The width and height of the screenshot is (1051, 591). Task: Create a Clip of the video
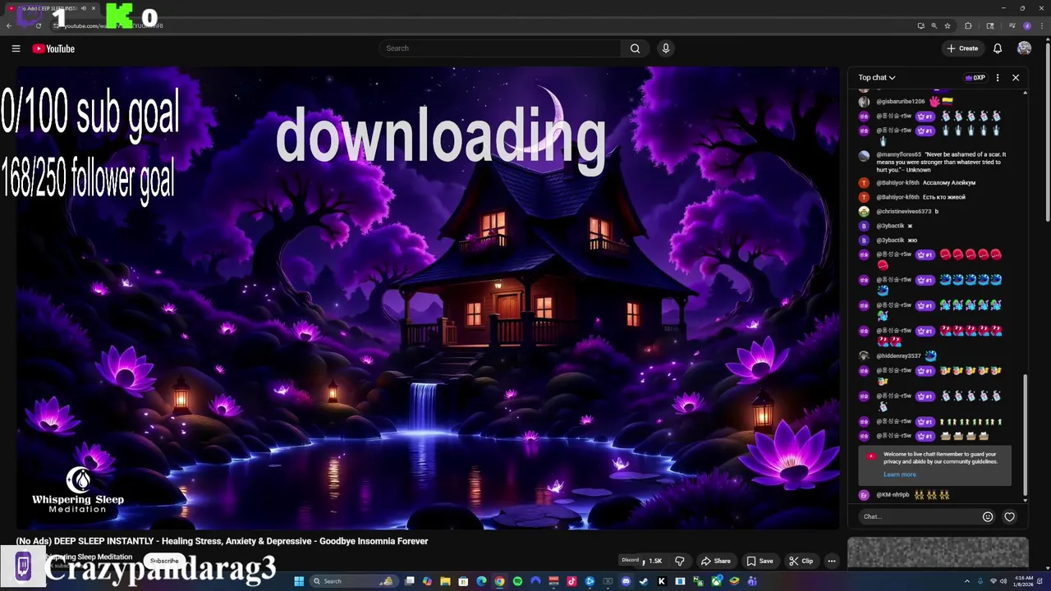pyautogui.click(x=801, y=561)
